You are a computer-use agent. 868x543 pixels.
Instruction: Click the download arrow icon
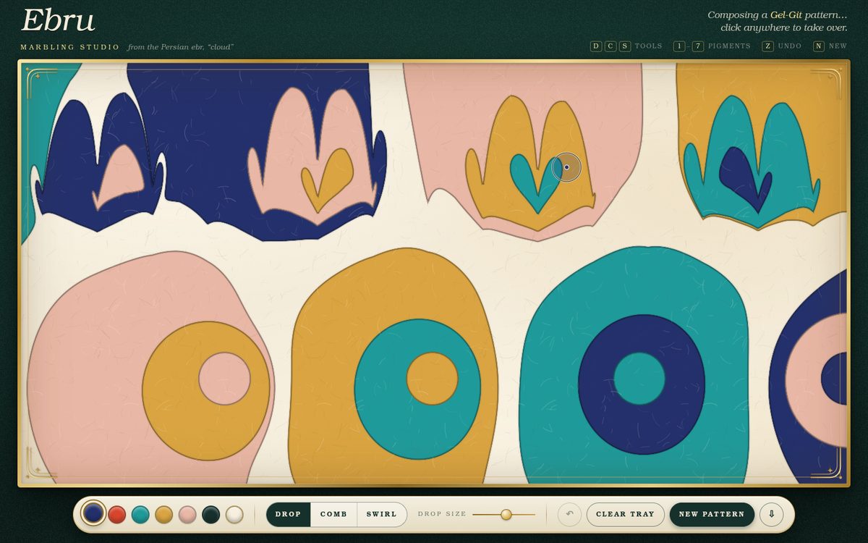771,514
